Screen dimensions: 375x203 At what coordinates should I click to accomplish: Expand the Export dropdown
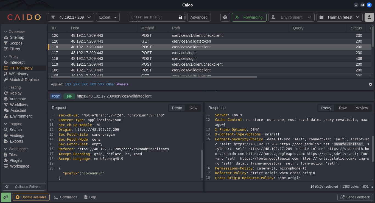tap(108, 17)
